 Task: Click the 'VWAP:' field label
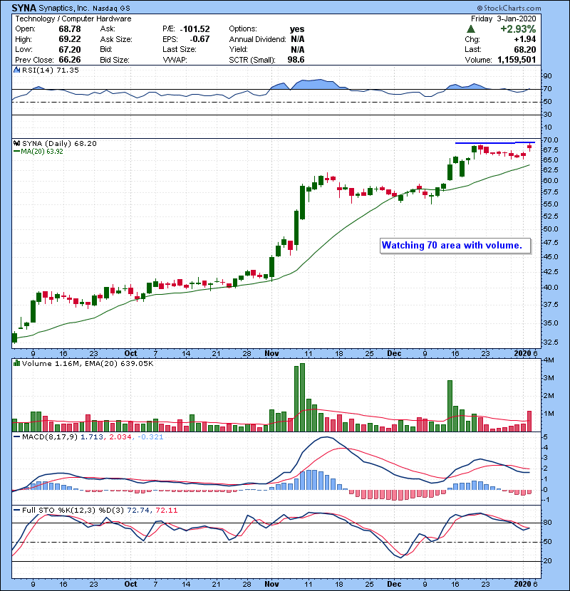pyautogui.click(x=175, y=60)
